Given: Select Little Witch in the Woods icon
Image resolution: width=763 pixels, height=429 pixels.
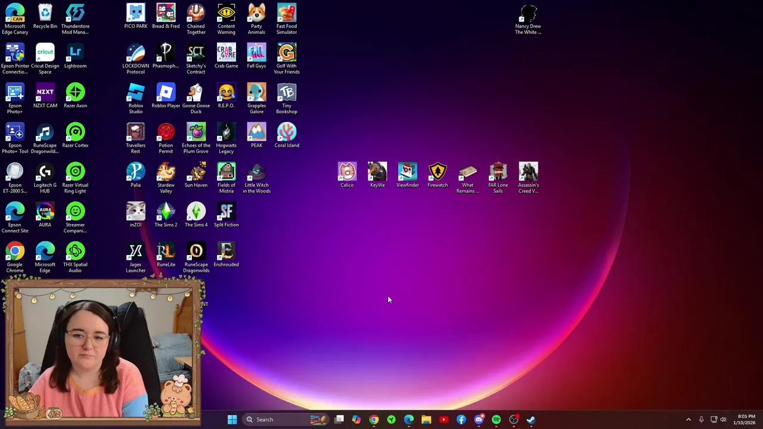Looking at the screenshot, I should (256, 178).
